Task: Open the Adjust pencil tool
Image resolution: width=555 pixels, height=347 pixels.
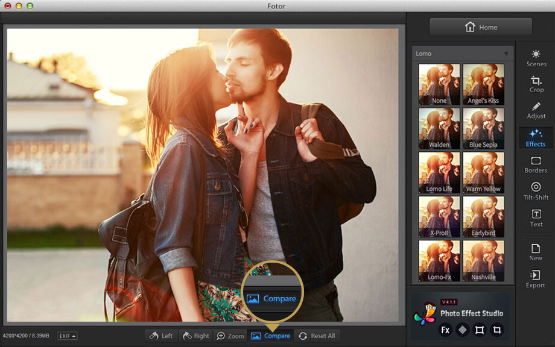Action: tap(536, 110)
